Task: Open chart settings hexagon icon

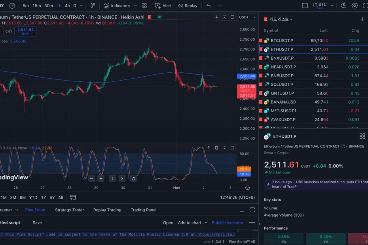Action: point(355,6)
